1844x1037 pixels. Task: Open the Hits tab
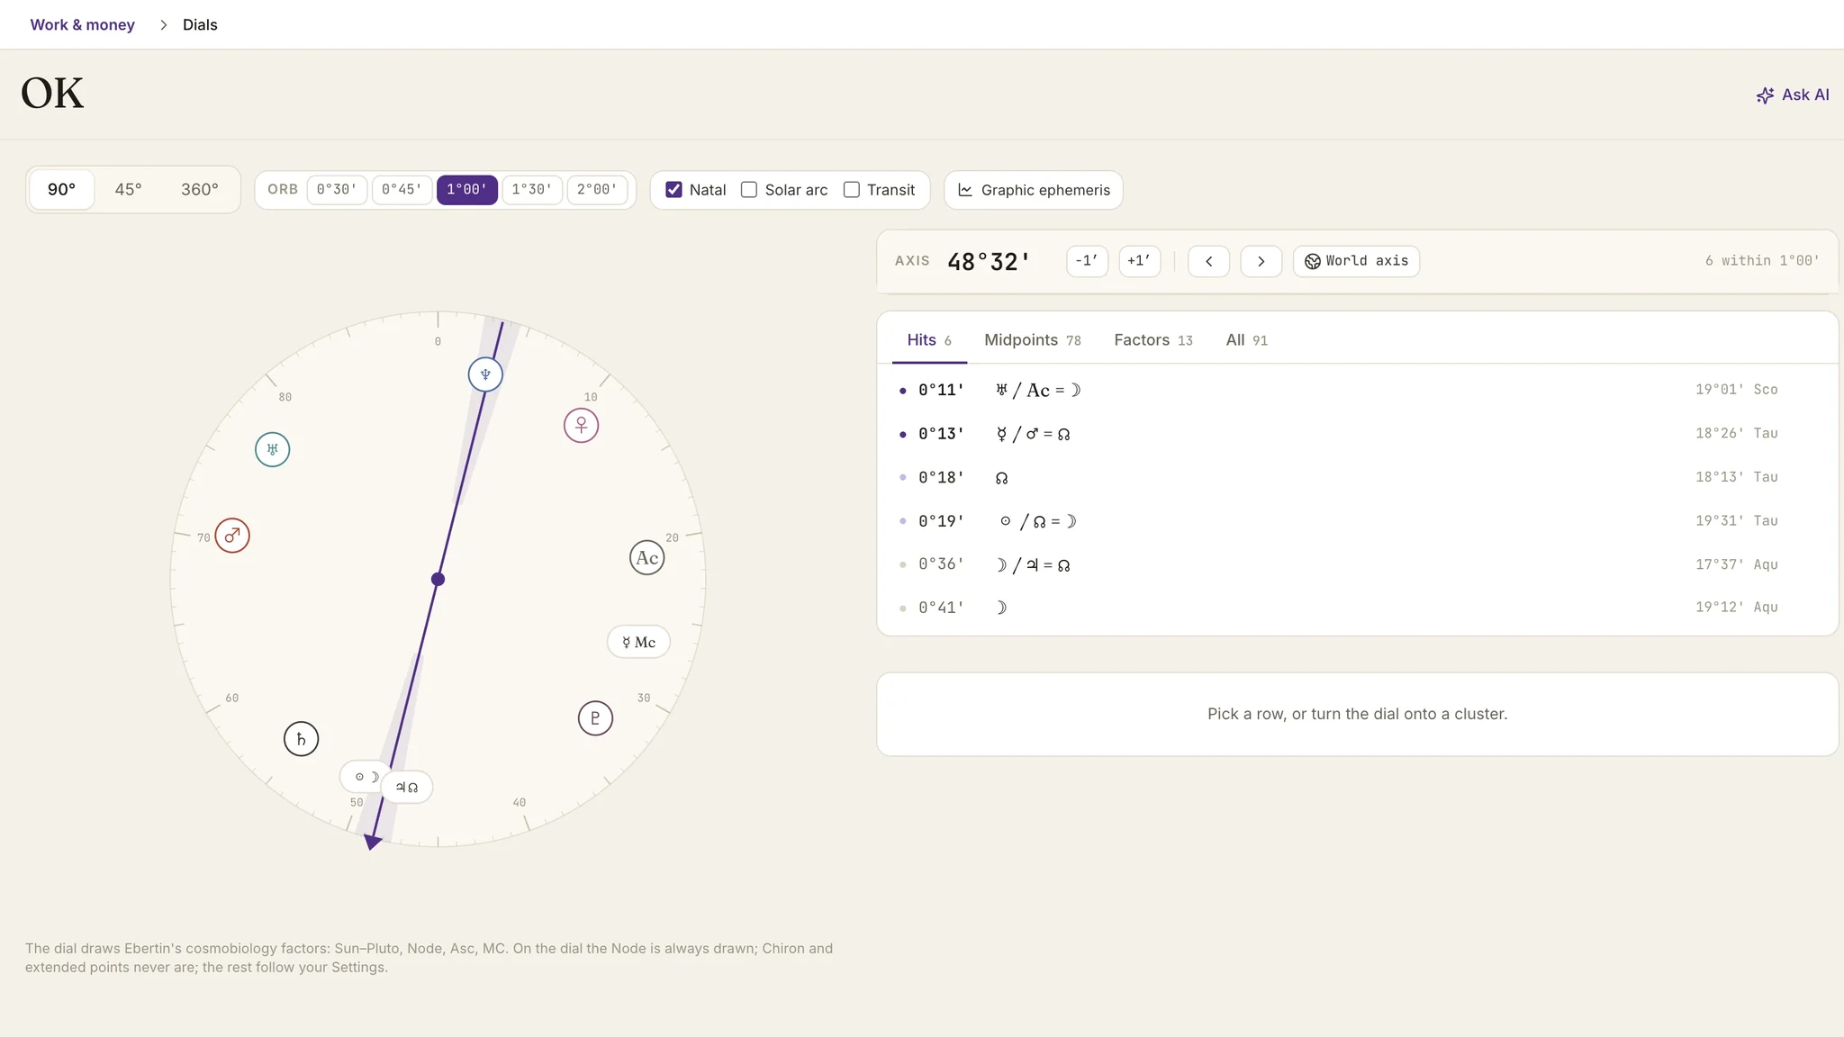tap(929, 340)
